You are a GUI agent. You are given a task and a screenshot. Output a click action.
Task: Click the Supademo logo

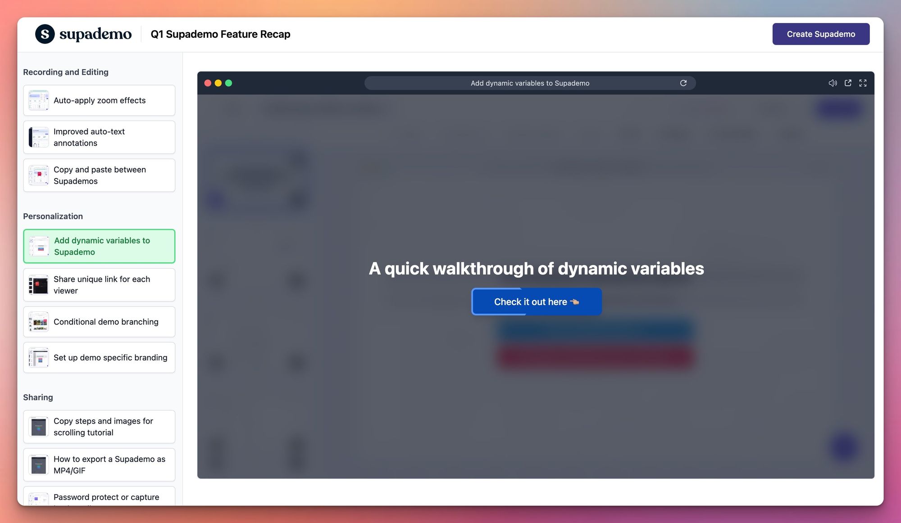[83, 34]
